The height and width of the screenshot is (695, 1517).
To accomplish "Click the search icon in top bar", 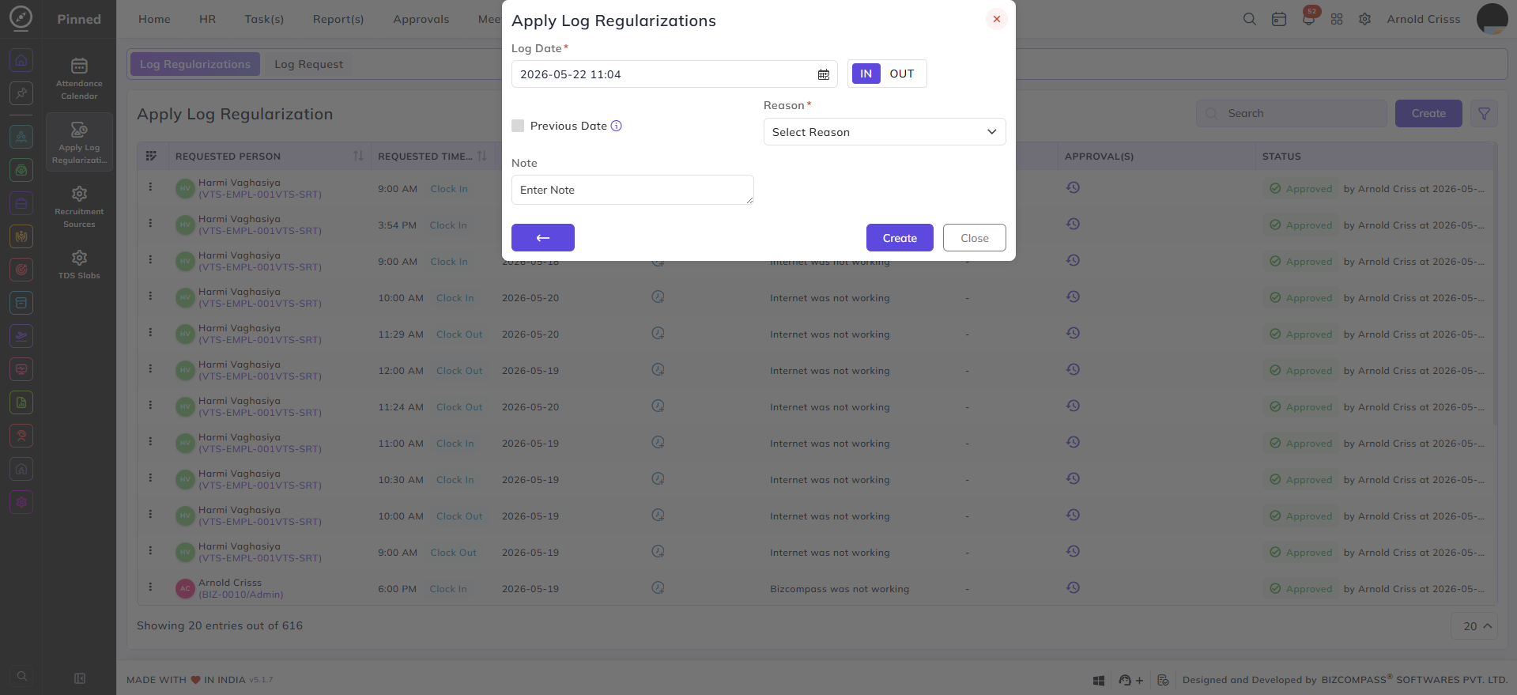I will click(1249, 19).
